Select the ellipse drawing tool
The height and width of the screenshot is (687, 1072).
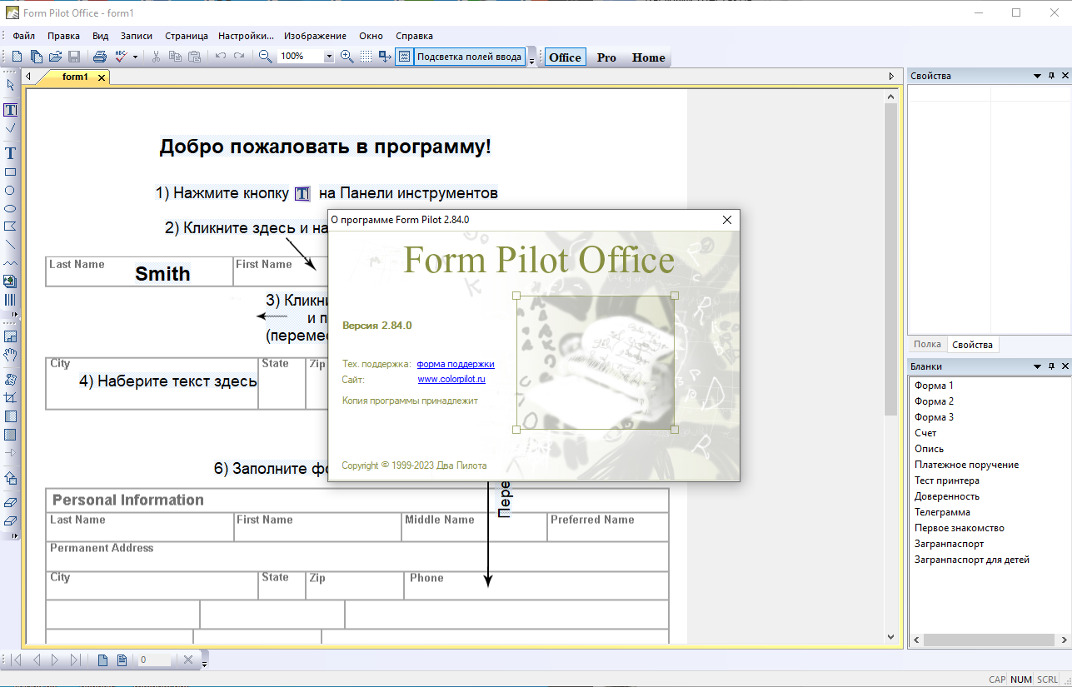pos(11,208)
